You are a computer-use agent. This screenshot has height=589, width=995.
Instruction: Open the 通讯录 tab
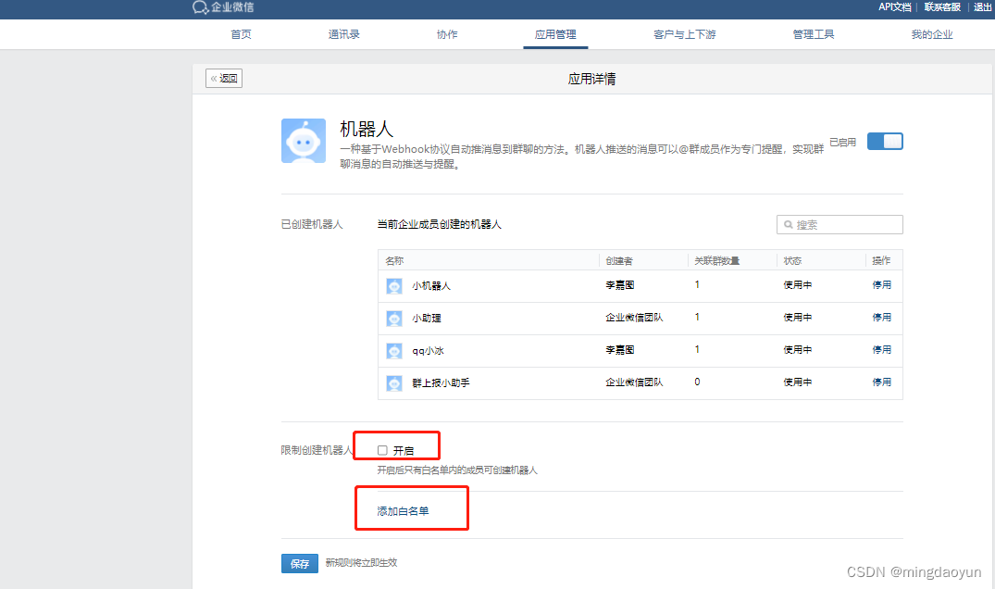343,34
